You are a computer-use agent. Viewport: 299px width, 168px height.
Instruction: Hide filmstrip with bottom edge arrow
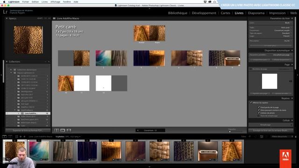click(x=149, y=167)
